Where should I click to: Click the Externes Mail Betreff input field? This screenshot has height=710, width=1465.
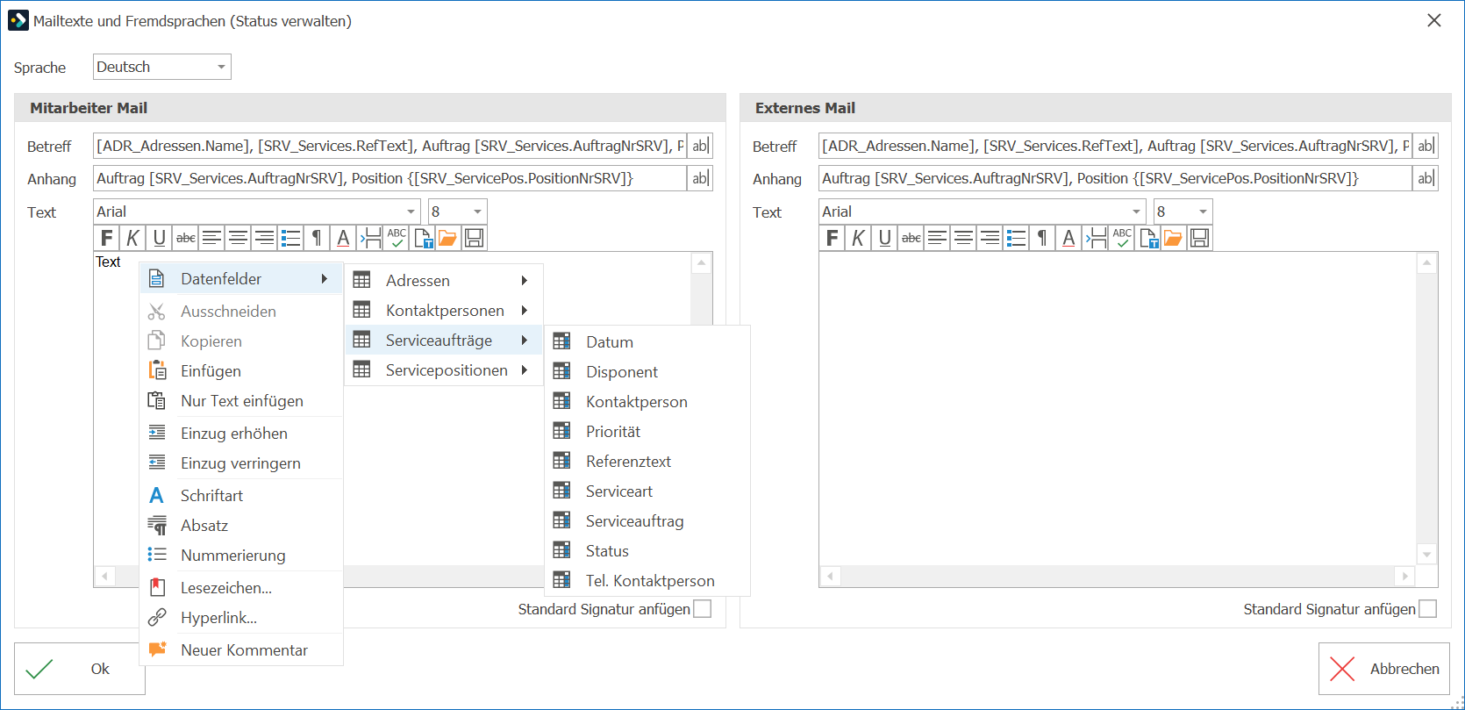coord(1115,146)
